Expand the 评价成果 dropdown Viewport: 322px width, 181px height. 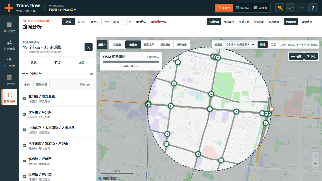[x=308, y=22]
